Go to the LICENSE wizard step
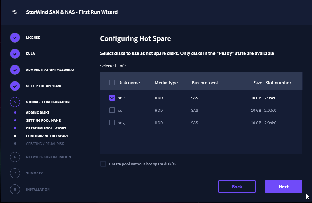Image resolution: width=312 pixels, height=203 pixels. point(33,38)
